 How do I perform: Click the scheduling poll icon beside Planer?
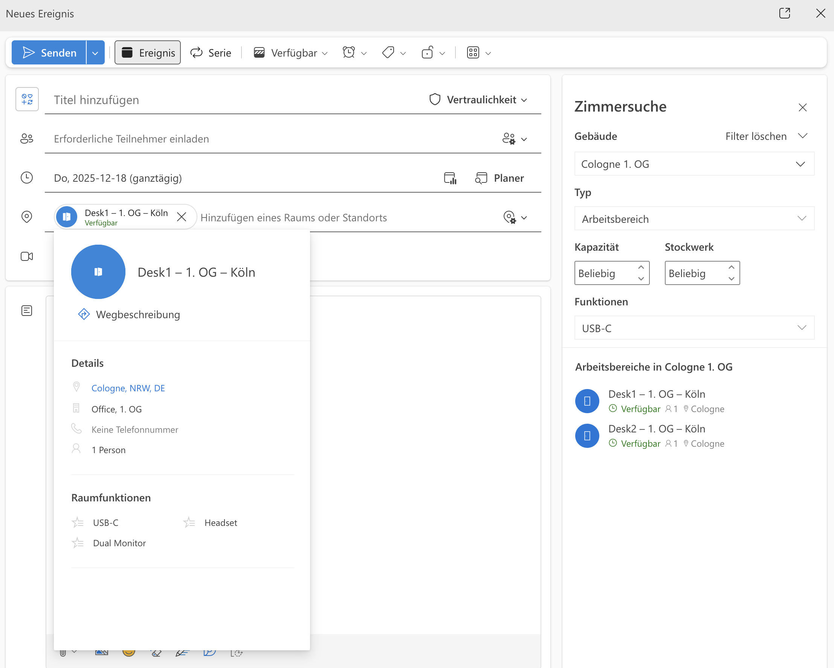(450, 178)
